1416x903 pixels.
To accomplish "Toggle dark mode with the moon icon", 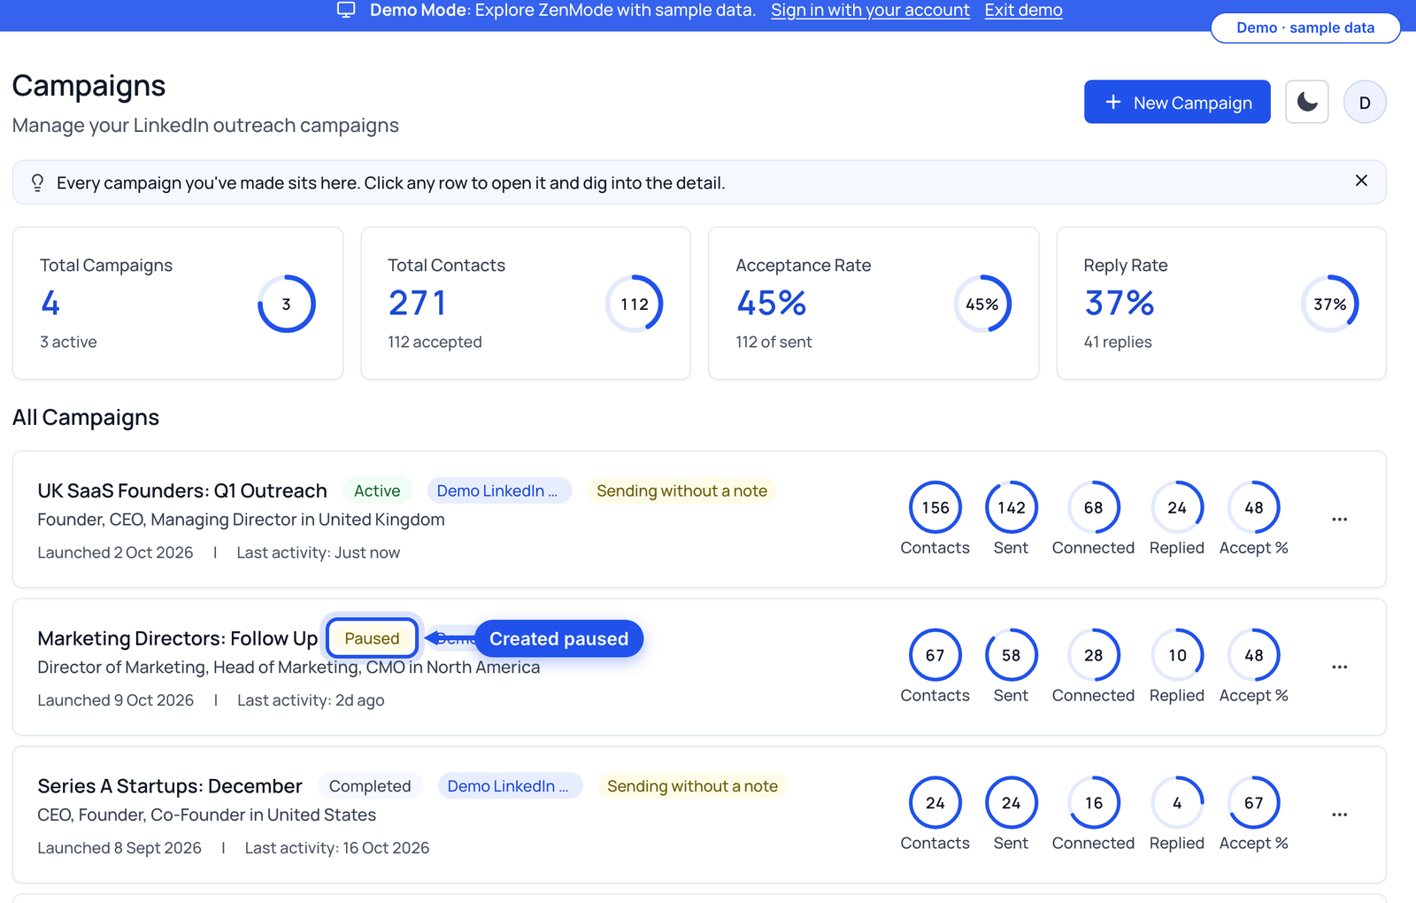I will click(1307, 102).
